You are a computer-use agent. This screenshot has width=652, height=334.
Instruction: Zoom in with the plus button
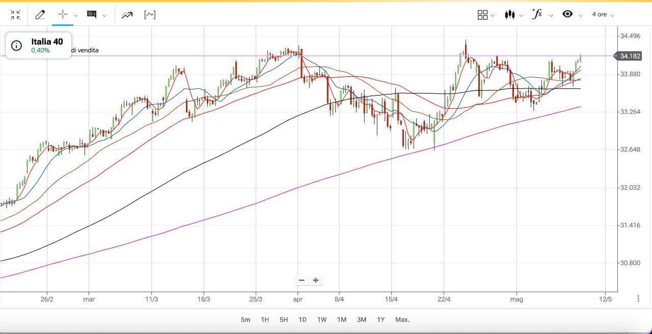(316, 280)
